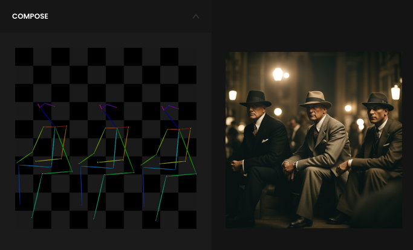Open the generated image of three men
The height and width of the screenshot is (250, 413).
point(314,139)
